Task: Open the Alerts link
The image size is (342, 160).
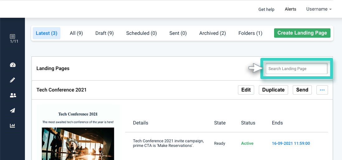Action: tap(291, 9)
